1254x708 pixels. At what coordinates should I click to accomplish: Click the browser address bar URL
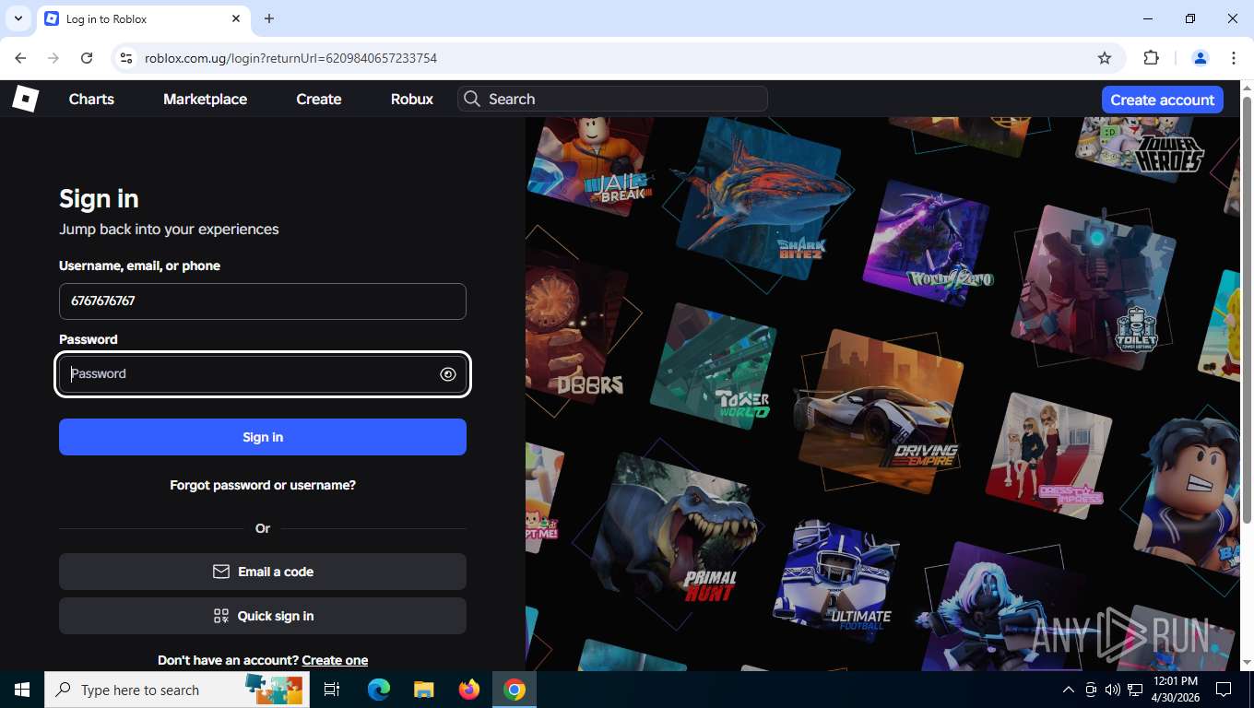[x=290, y=58]
